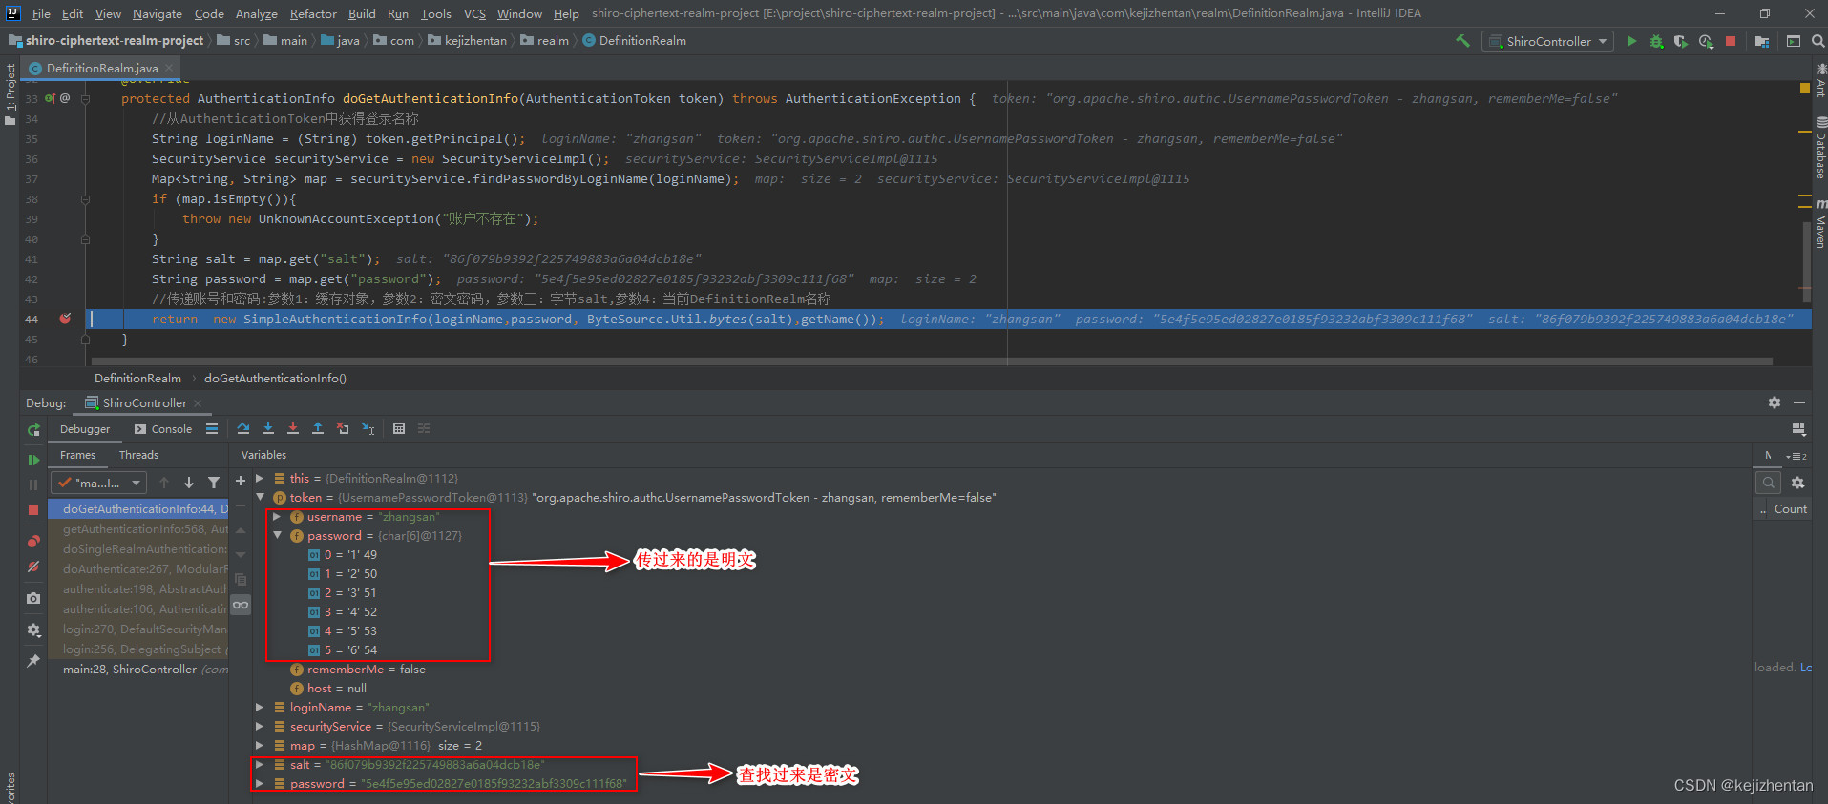Select the DefinitionRealm.java editor tab

click(102, 68)
